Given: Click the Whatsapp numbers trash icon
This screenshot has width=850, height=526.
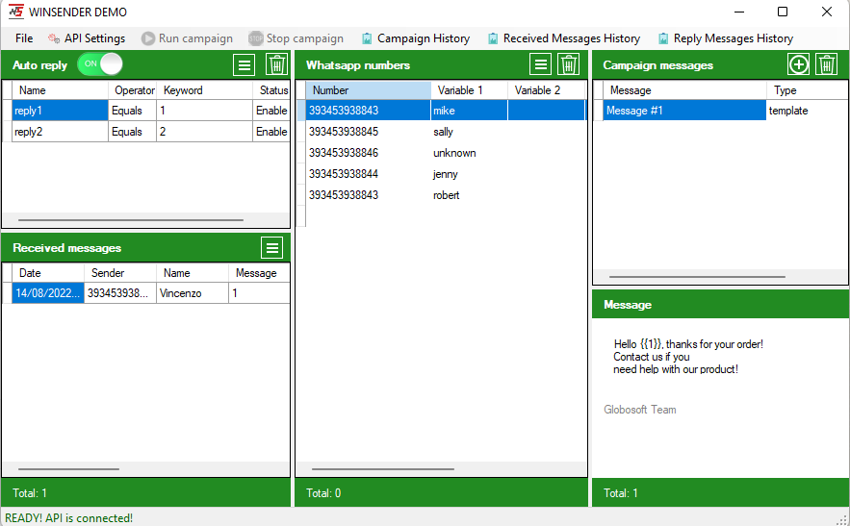Looking at the screenshot, I should click(569, 64).
